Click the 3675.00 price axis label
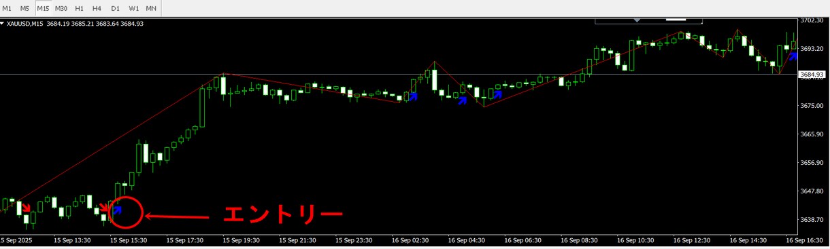The width and height of the screenshot is (830, 249). click(x=812, y=106)
